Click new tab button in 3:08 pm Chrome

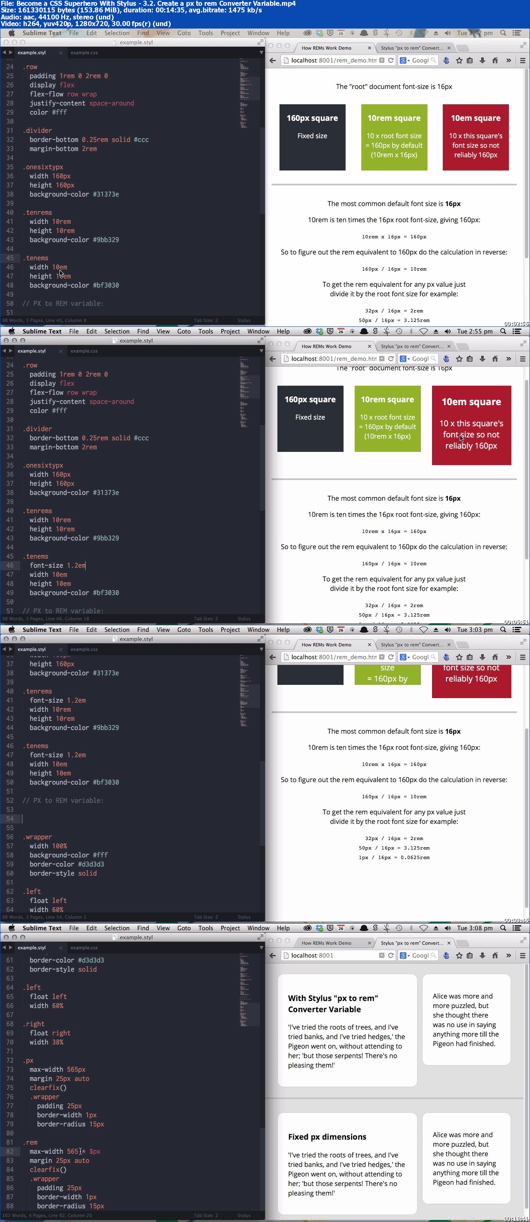[x=462, y=943]
